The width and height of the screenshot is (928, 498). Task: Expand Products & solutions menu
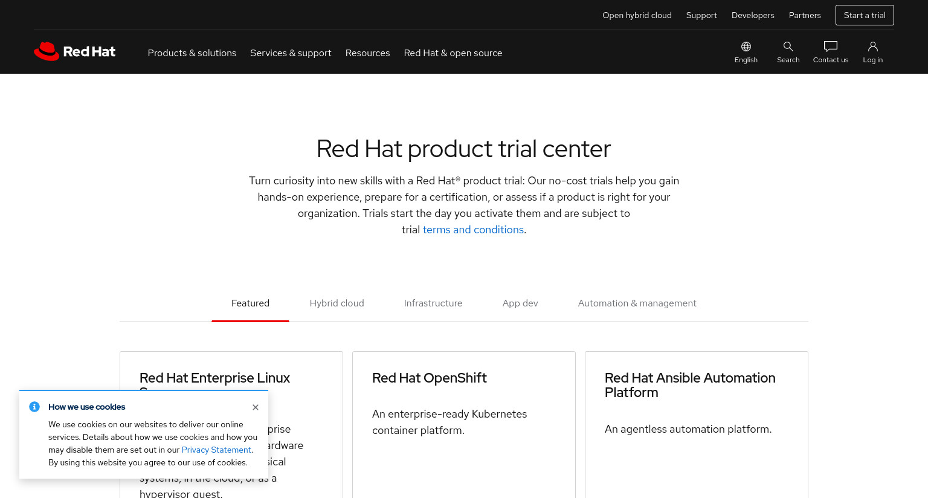(x=192, y=53)
